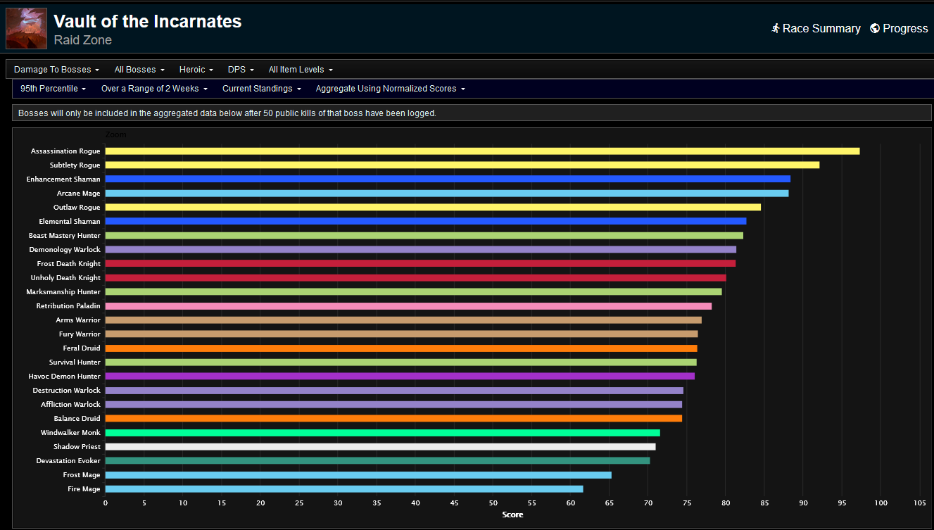Click the Retribution Paladin pink bar
Screen dimensions: 934x530
[408, 306]
